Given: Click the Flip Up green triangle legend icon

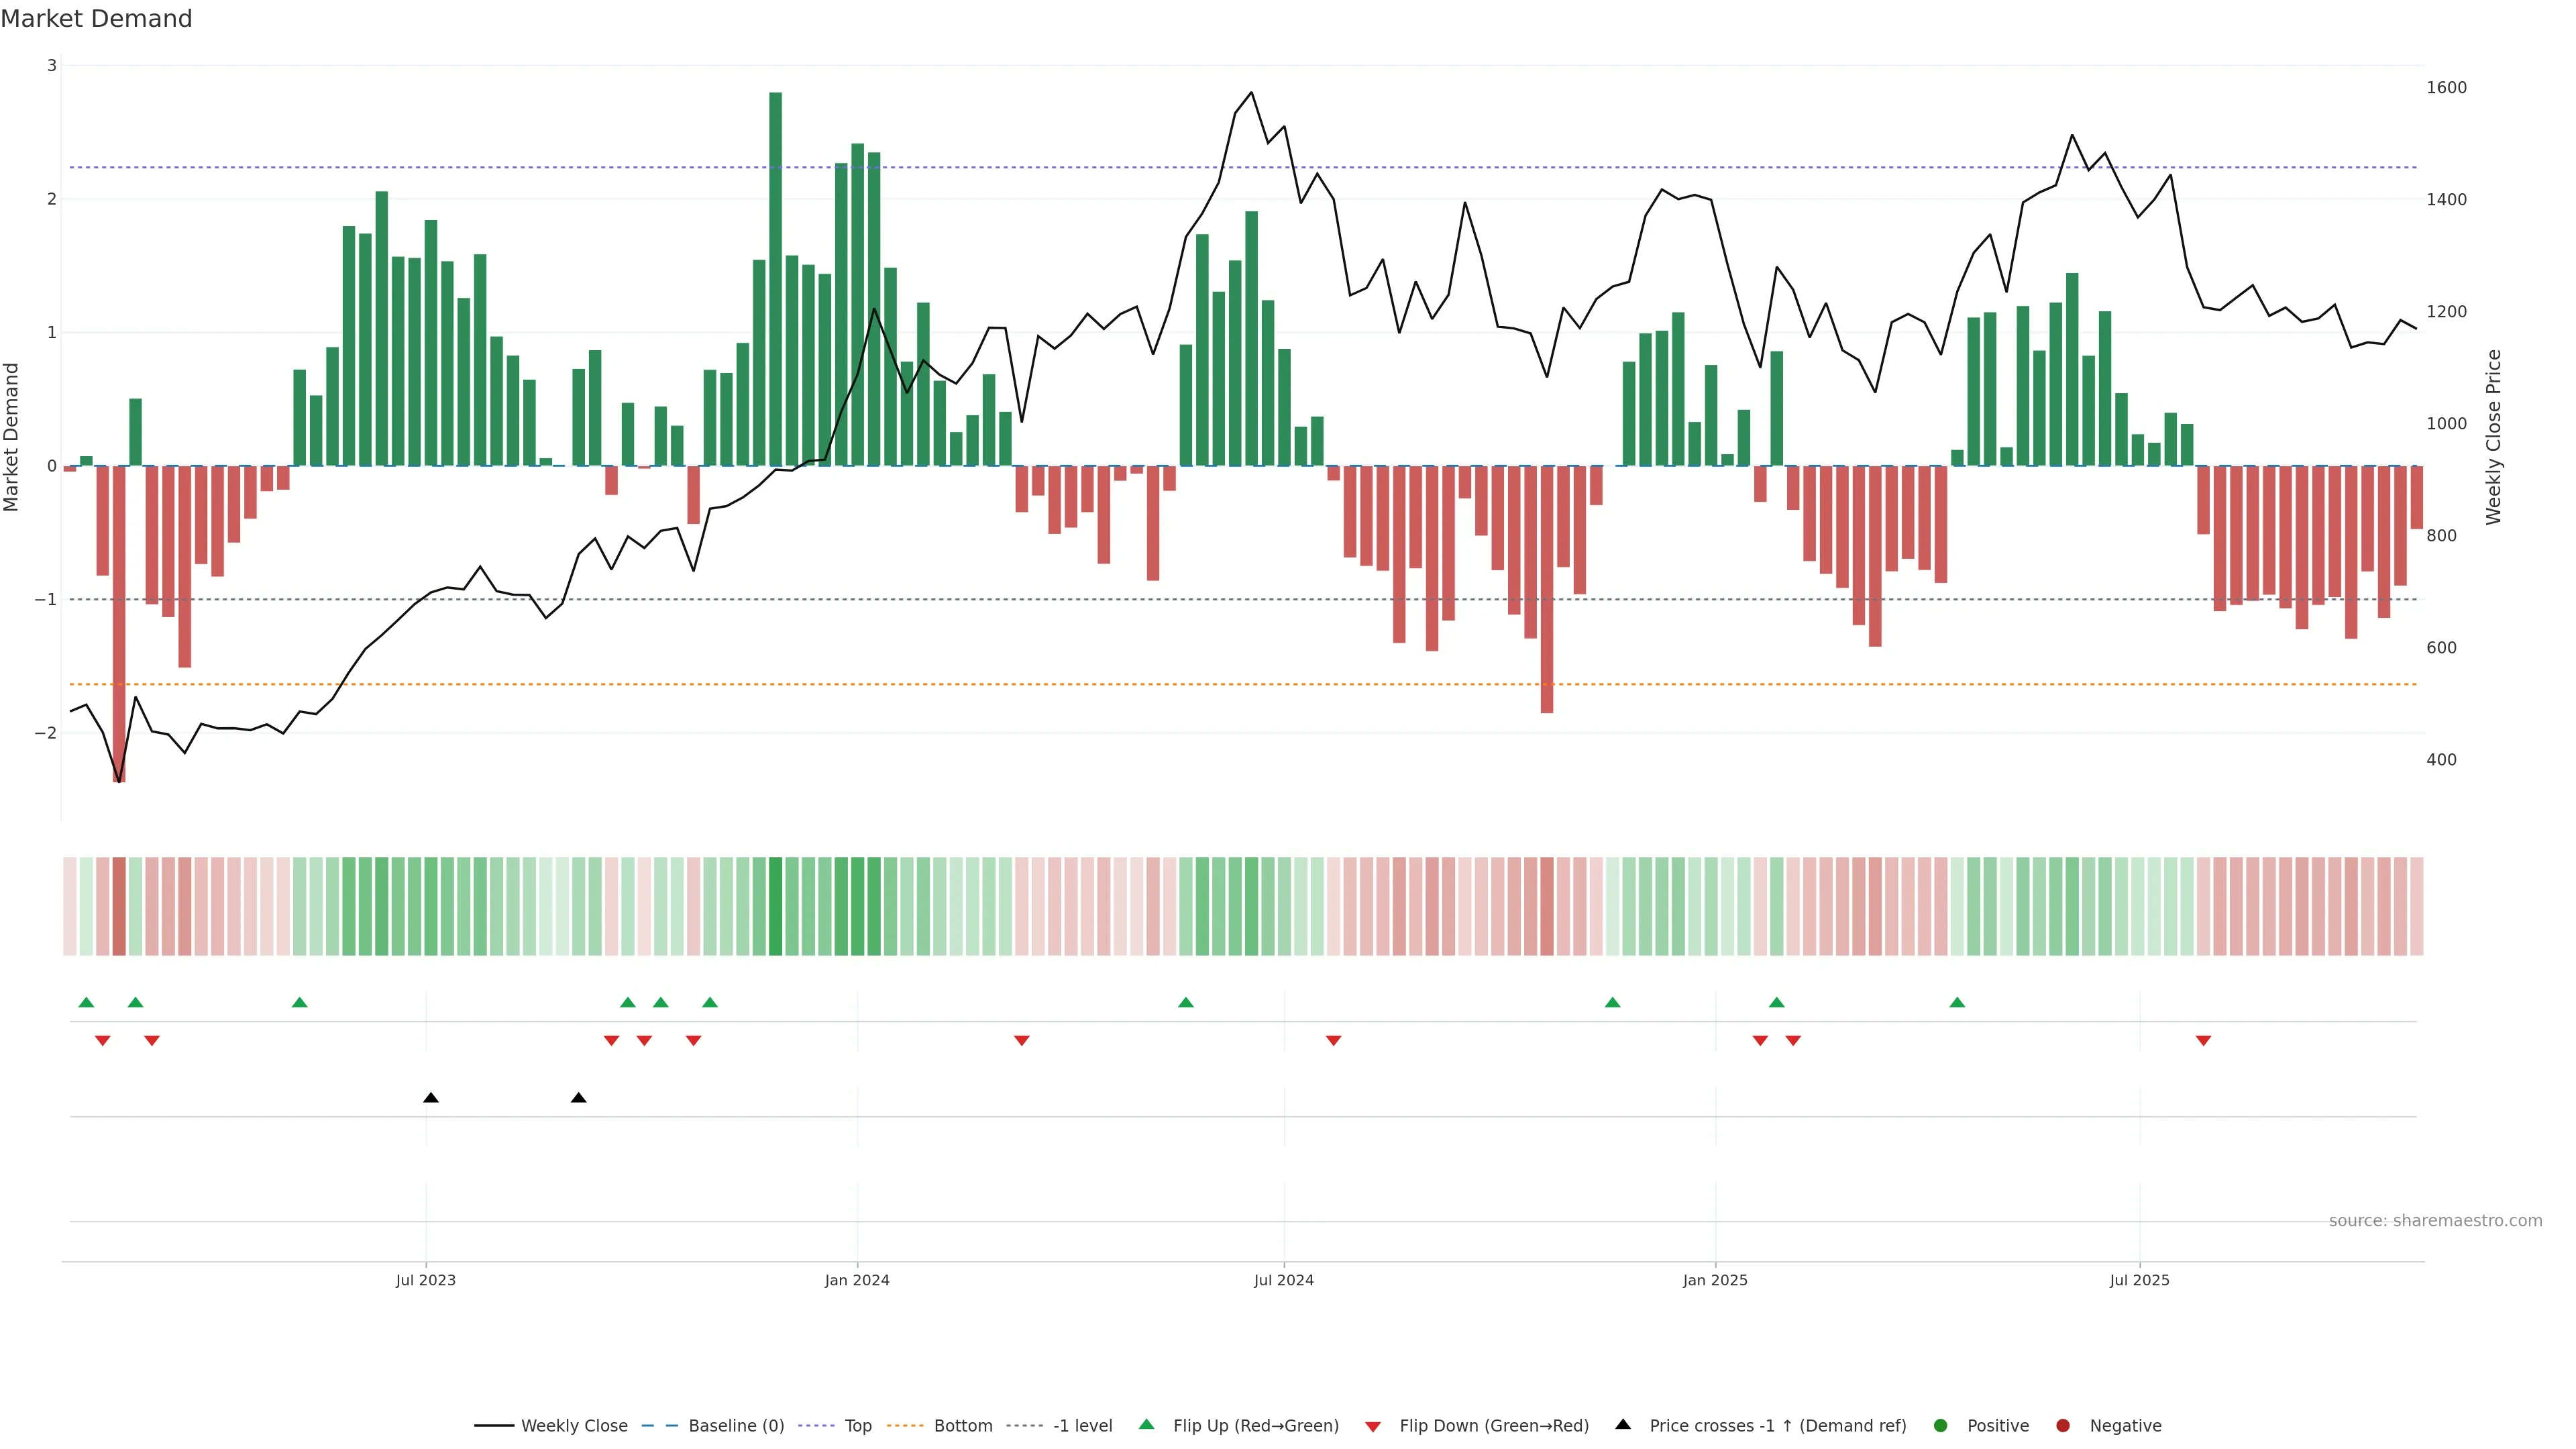Looking at the screenshot, I should point(1146,1425).
